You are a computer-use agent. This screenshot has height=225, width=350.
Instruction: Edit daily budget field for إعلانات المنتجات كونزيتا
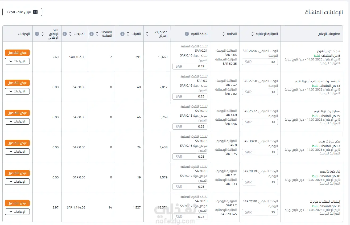(x=260, y=212)
